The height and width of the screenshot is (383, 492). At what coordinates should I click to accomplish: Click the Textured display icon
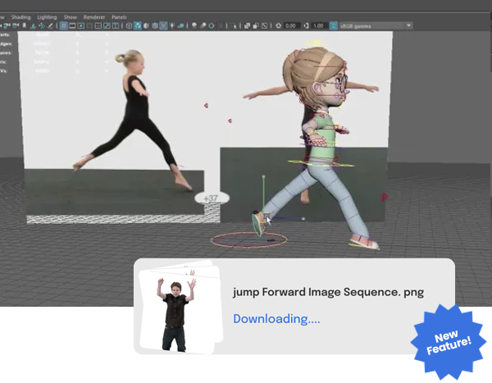163,25
